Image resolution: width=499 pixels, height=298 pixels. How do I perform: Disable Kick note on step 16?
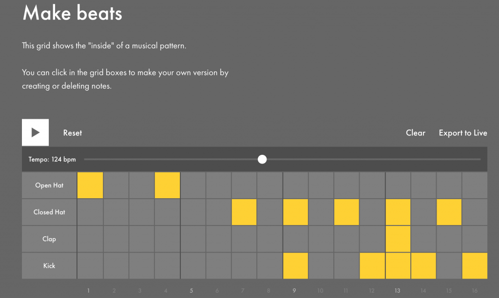(x=475, y=265)
